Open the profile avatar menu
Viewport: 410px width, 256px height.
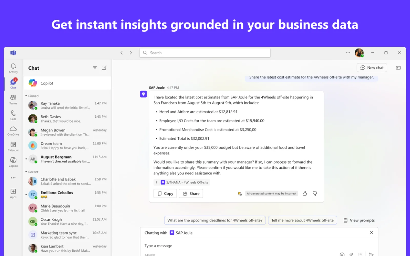[359, 53]
